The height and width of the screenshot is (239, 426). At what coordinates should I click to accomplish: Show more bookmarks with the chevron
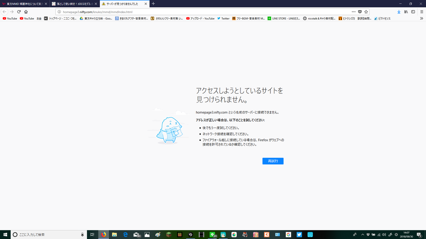(422, 18)
